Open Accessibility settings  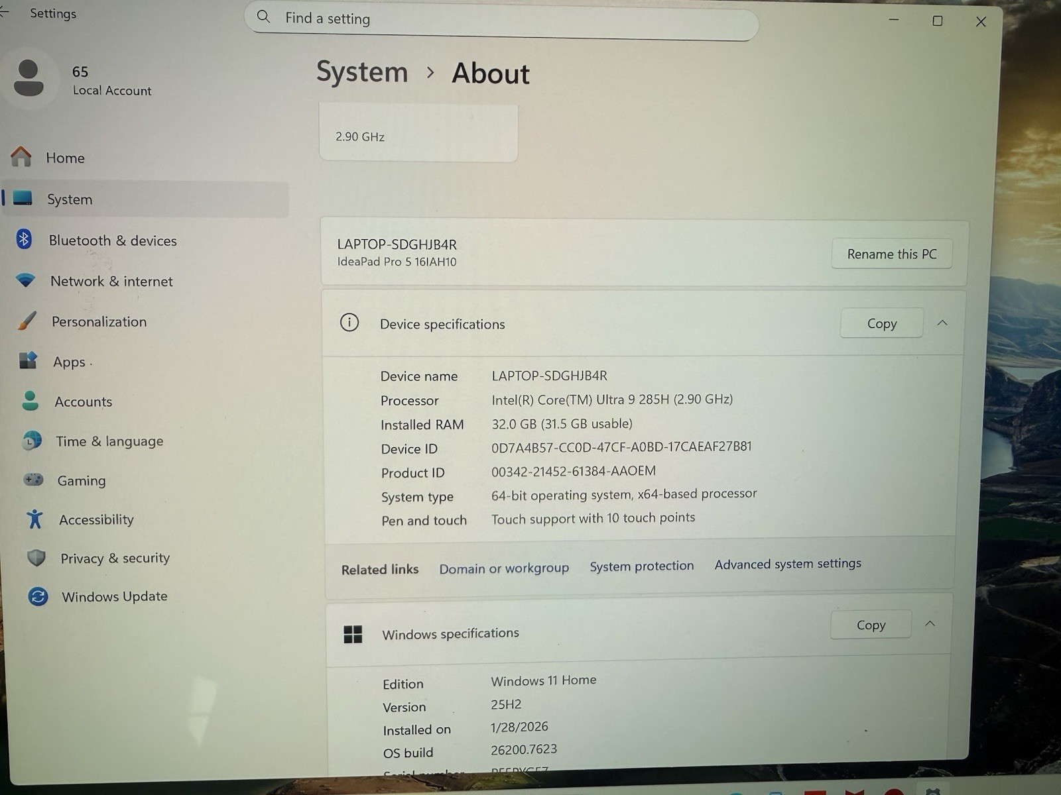tap(155, 519)
